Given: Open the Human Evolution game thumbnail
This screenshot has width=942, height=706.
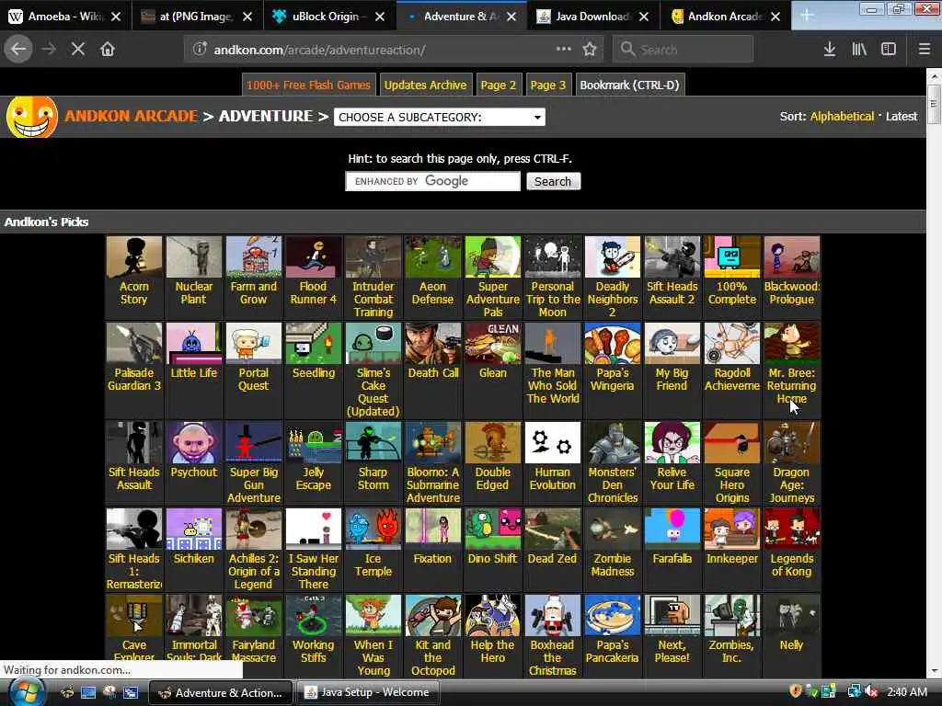Looking at the screenshot, I should pyautogui.click(x=553, y=442).
